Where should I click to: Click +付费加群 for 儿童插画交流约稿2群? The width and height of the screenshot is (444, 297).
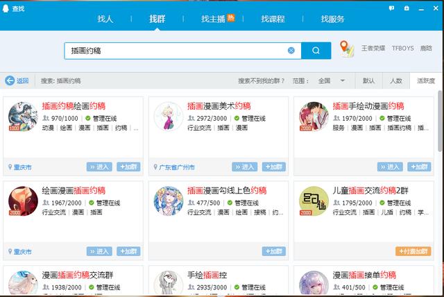tap(413, 251)
